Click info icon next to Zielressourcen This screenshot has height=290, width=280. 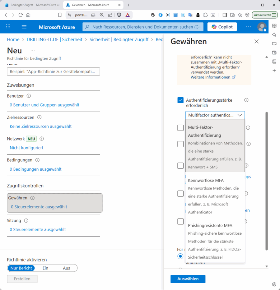(40, 117)
